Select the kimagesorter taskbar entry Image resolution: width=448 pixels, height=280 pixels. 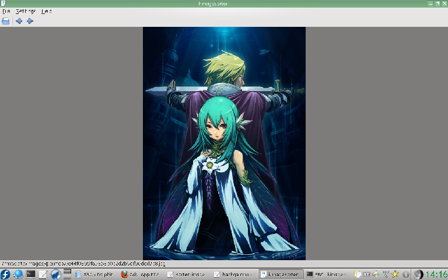coord(280,274)
